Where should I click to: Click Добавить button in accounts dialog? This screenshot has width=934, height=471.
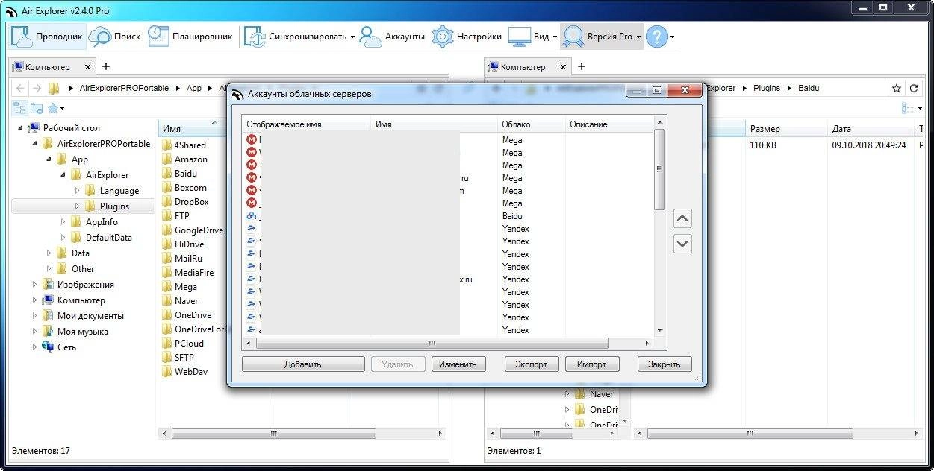302,364
